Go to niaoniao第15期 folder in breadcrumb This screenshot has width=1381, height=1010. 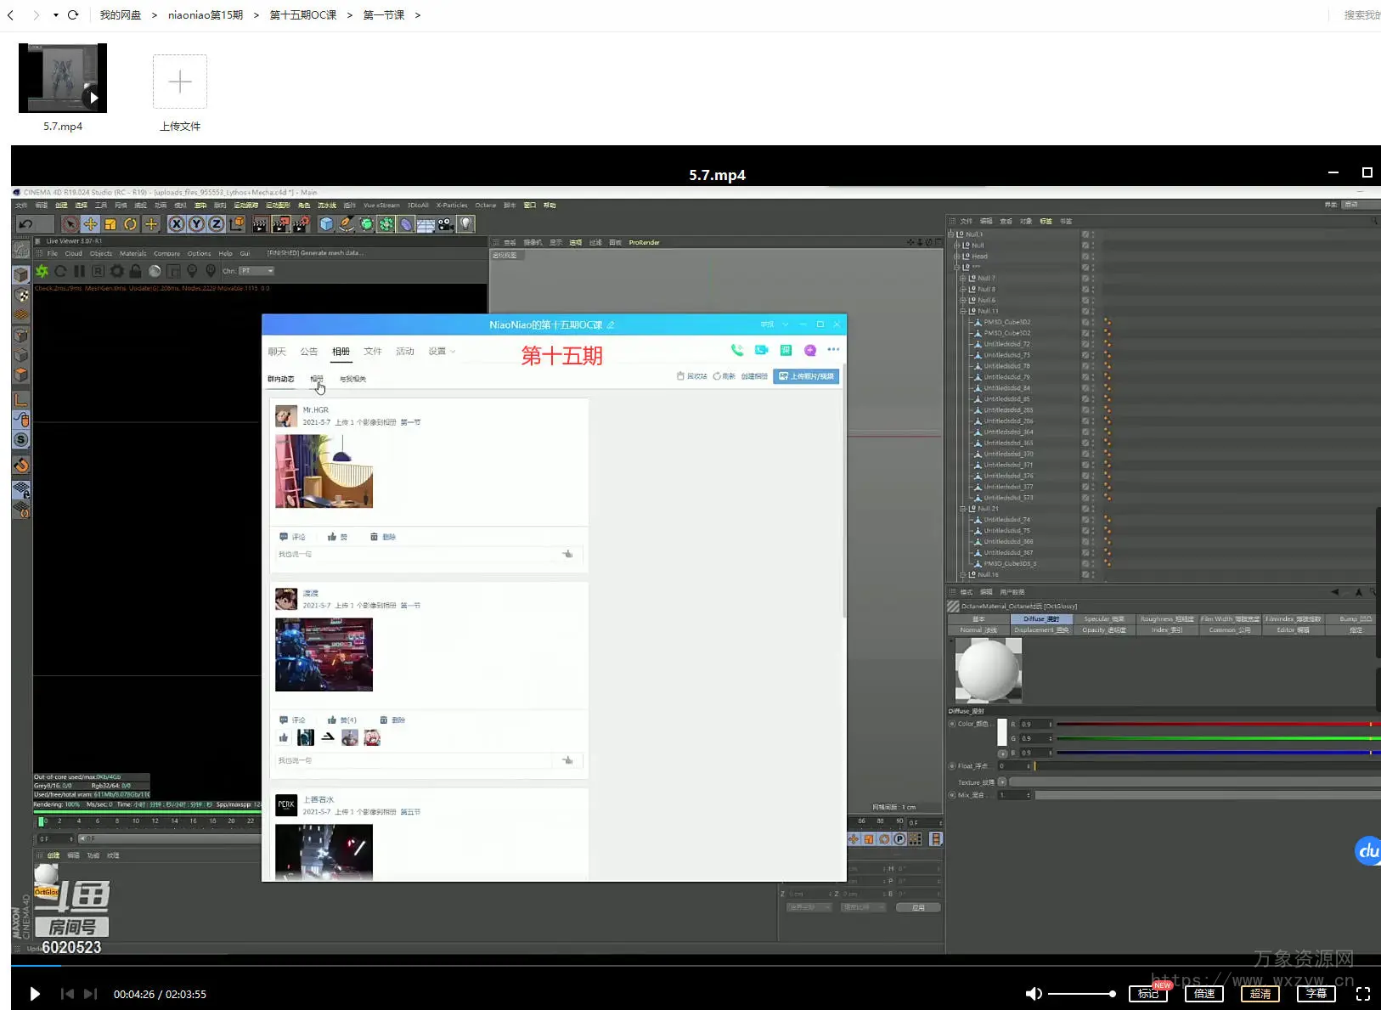206,15
